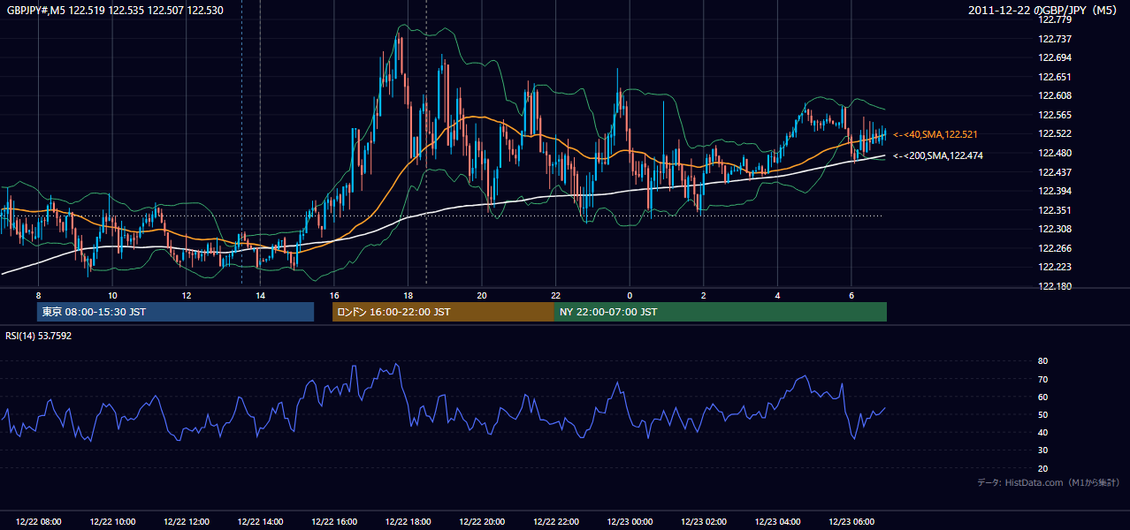1130x530 pixels.
Task: Click the 12/22 14:00 time axis label
Action: point(260,522)
